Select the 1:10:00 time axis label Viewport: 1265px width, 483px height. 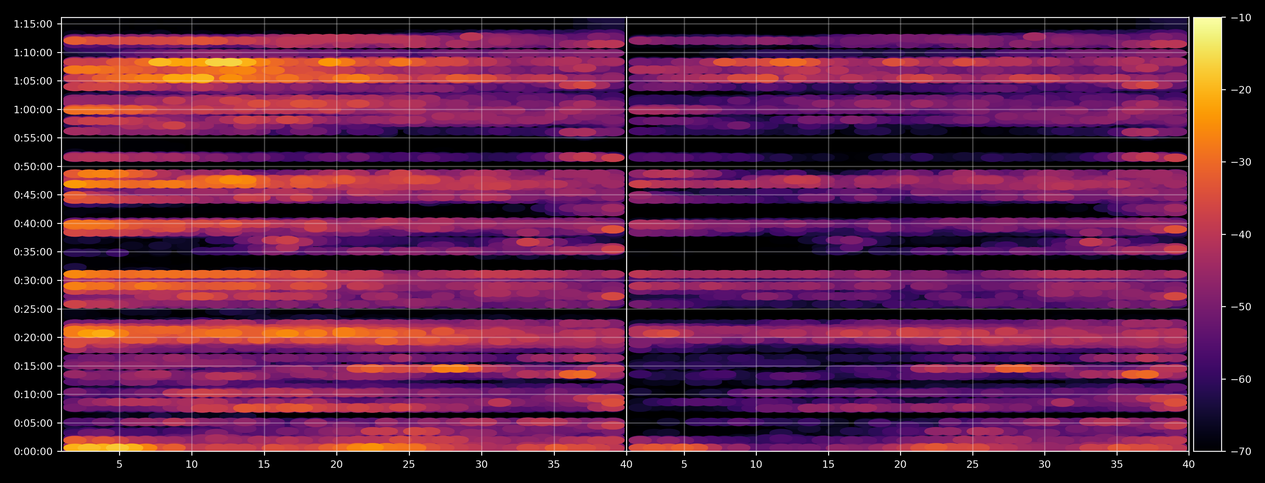click(x=33, y=52)
